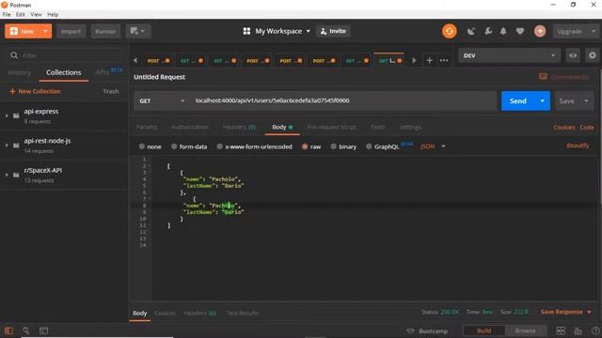Click in the request URL field

tap(343, 100)
